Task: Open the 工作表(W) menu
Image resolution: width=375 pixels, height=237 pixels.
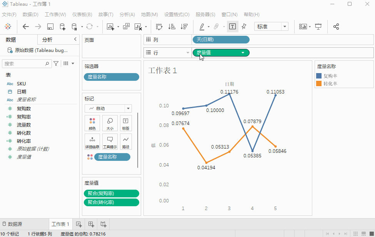Action: [55, 15]
